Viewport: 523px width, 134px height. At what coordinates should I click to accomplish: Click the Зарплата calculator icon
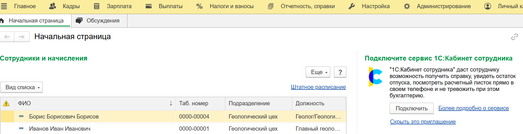(x=97, y=6)
